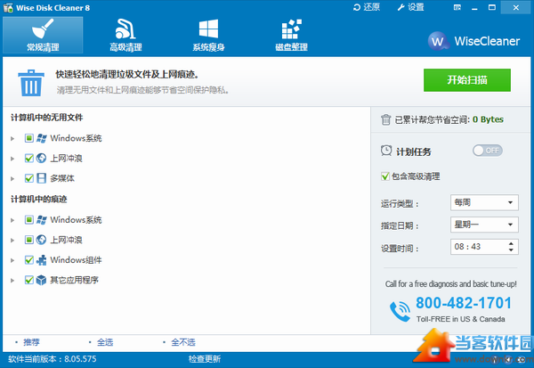Click the 800-482-1701 phone number
Viewport: 534px width, 368px height.
tap(464, 303)
